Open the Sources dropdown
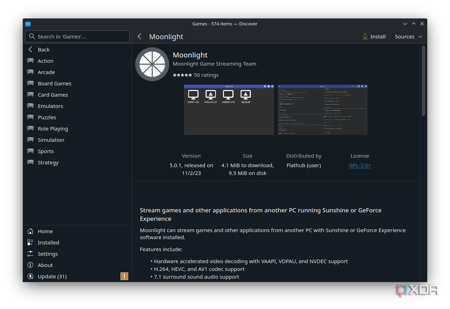Viewport: 450px width, 309px height. 409,36
